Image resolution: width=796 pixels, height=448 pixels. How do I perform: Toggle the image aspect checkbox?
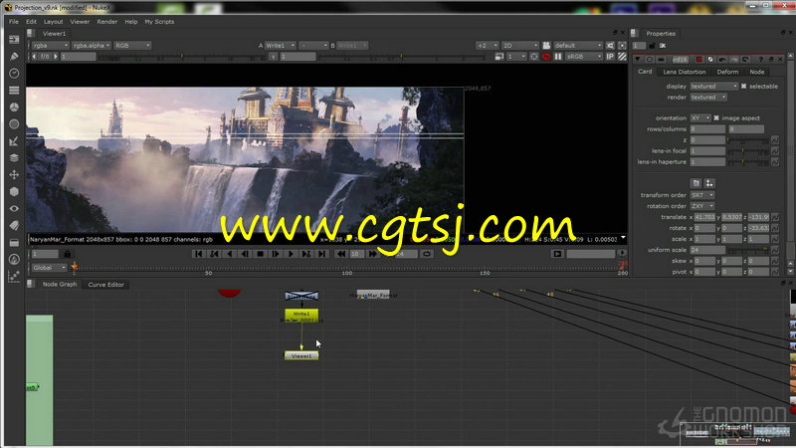coord(716,117)
